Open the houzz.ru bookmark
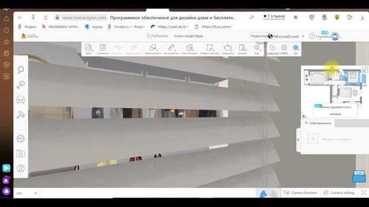Viewport: 369px width, 207px height. click(126, 27)
